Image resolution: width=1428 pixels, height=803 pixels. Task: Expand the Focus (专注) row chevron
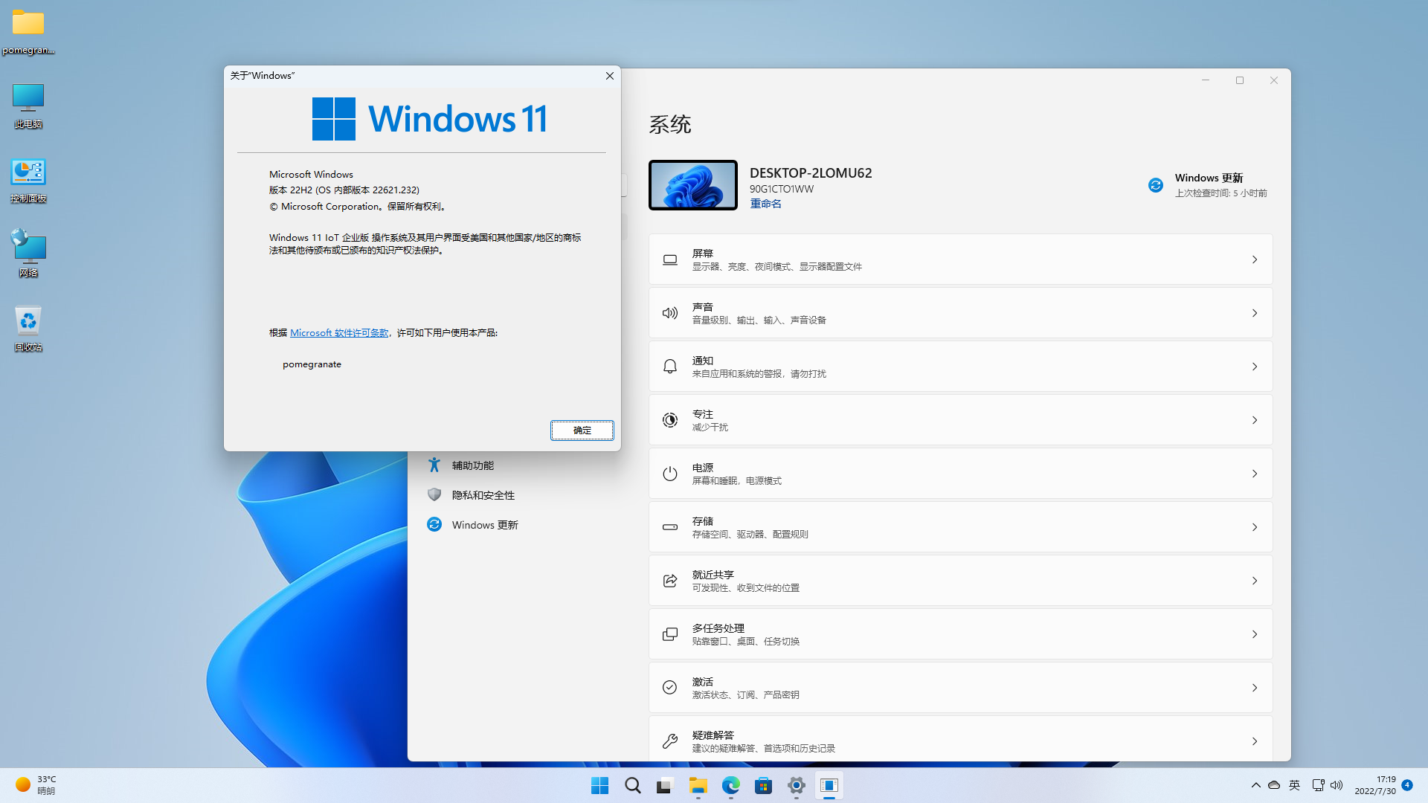tap(1255, 420)
